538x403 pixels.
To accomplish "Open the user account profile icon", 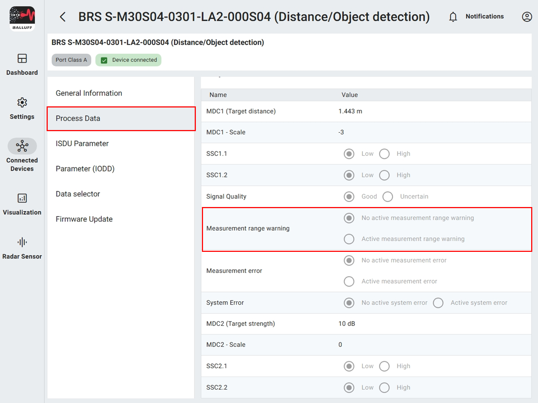I will (x=527, y=17).
